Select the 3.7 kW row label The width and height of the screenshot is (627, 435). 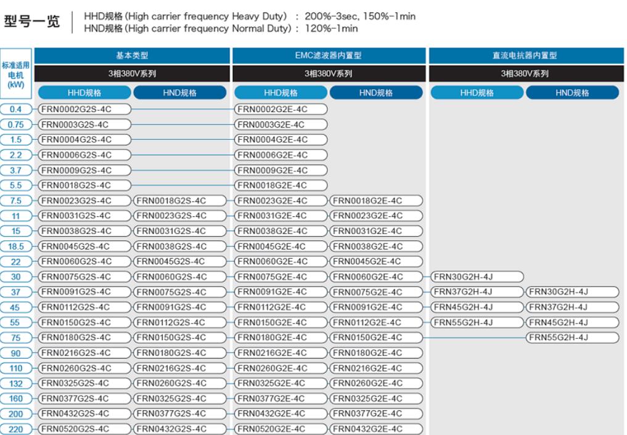tap(15, 170)
